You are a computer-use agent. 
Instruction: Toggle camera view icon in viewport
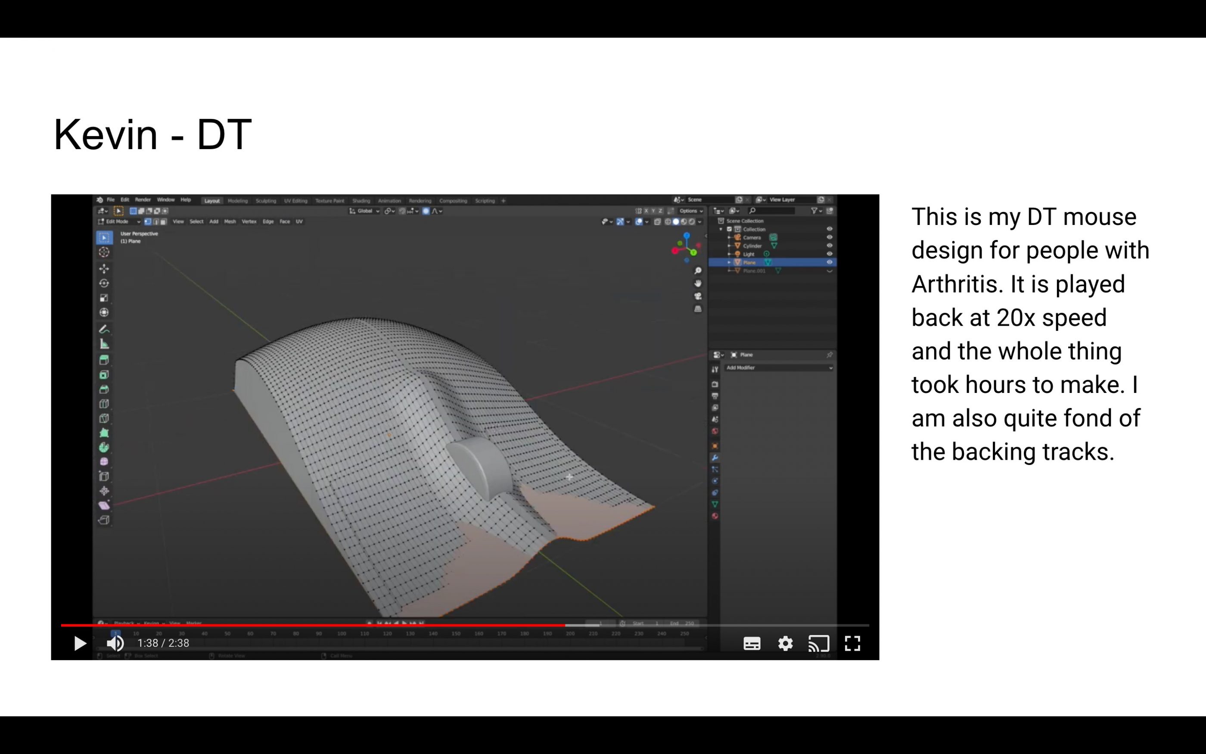(698, 296)
